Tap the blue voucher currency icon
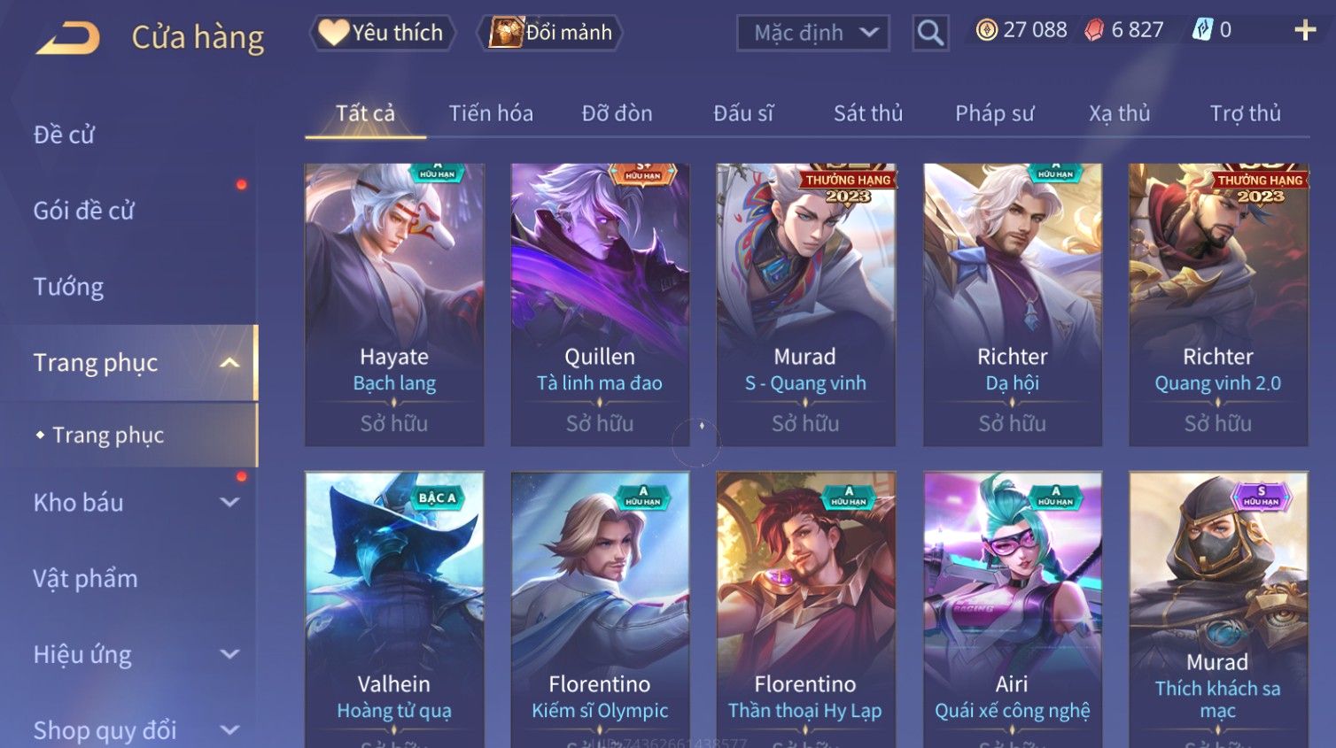Screen dimensions: 1336x748 1201,30
